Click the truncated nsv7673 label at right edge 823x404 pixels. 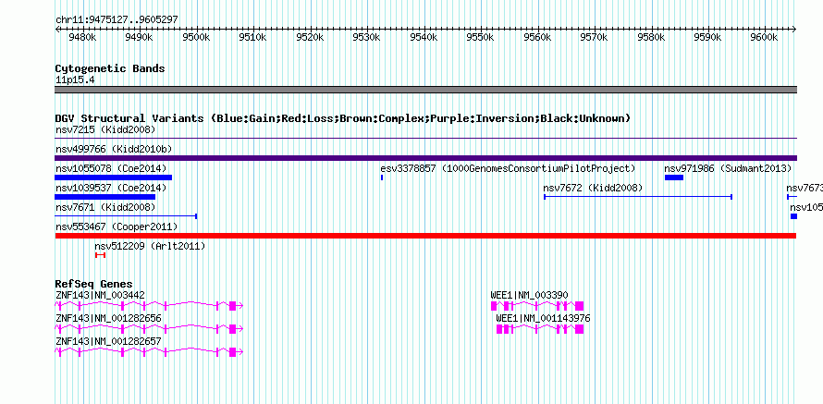click(805, 188)
